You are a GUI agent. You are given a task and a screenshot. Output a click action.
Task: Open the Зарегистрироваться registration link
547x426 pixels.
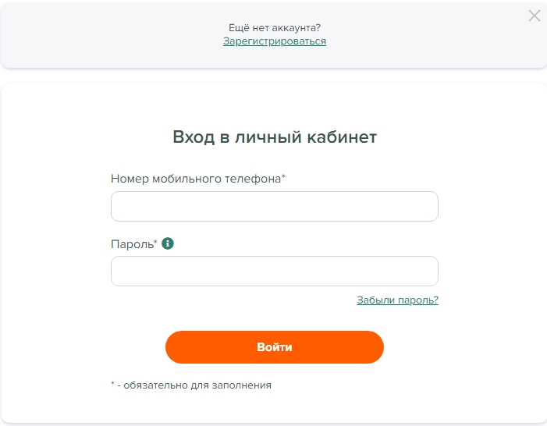[x=275, y=41]
